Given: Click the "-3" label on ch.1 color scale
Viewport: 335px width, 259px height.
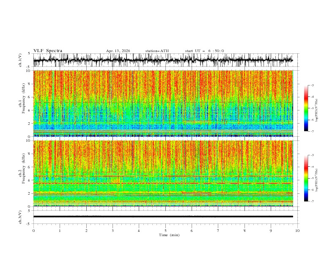Looking at the screenshot, I should (312, 85).
